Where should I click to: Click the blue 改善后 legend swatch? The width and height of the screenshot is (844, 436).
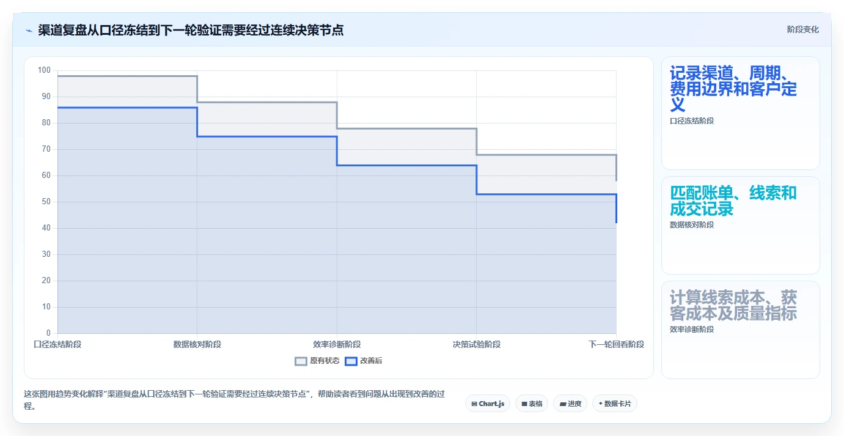pyautogui.click(x=351, y=361)
